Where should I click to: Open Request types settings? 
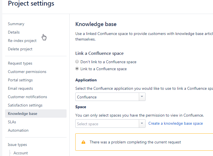(20, 63)
